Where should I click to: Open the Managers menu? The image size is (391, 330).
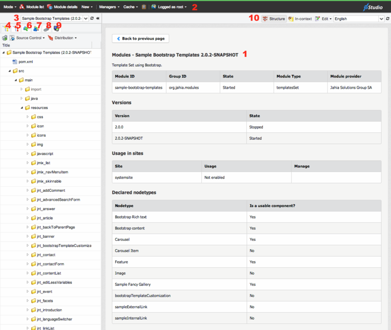click(109, 7)
